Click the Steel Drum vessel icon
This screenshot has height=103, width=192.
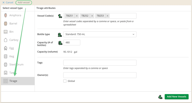[6, 64]
